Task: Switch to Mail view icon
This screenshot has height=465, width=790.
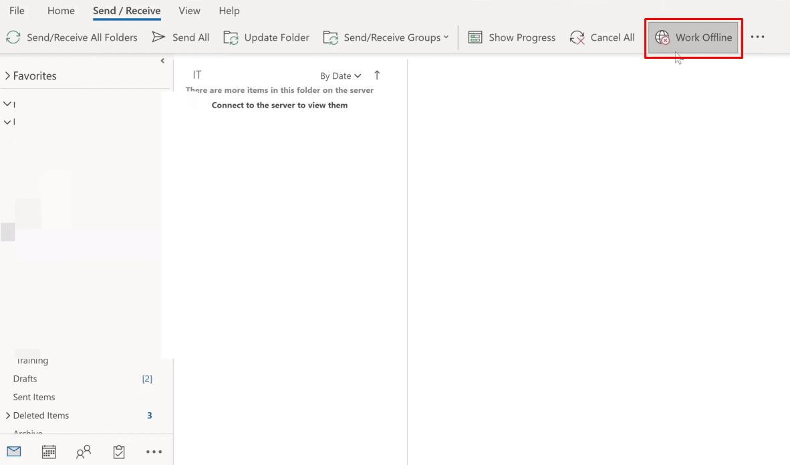Action: (14, 452)
